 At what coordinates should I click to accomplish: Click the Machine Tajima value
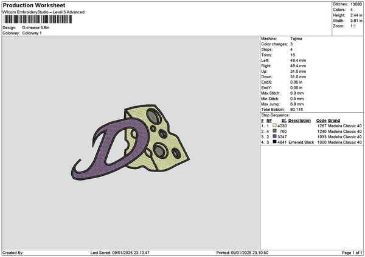coord(296,39)
